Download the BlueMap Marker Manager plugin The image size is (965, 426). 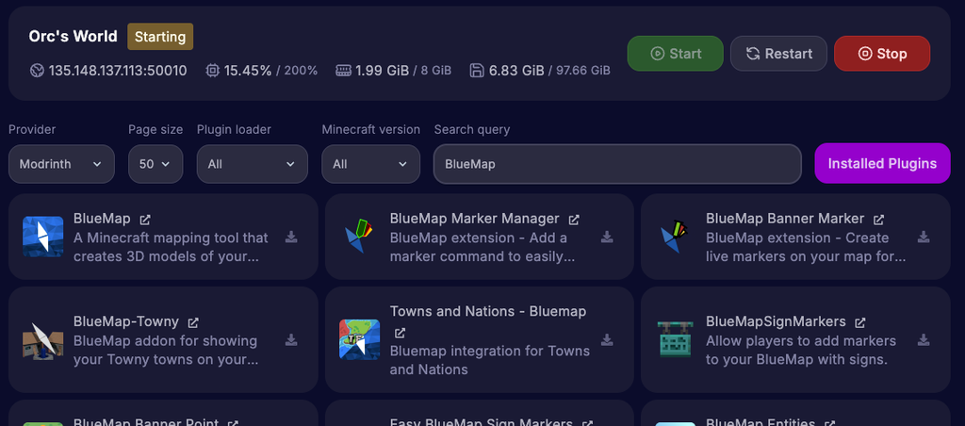point(607,237)
